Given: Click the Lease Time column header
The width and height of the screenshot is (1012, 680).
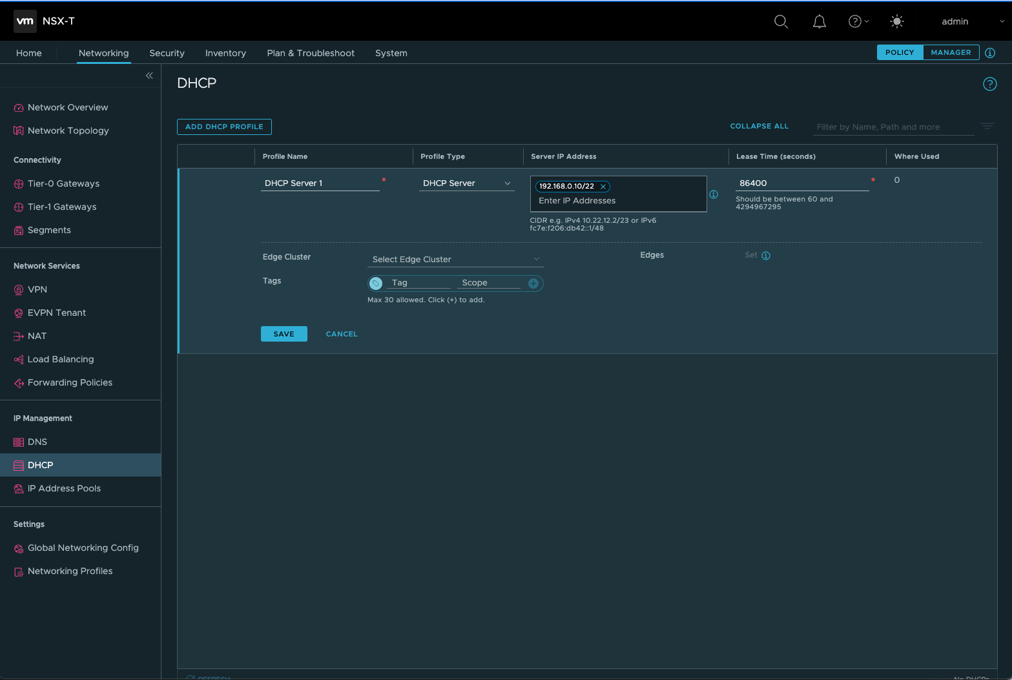Looking at the screenshot, I should (776, 156).
